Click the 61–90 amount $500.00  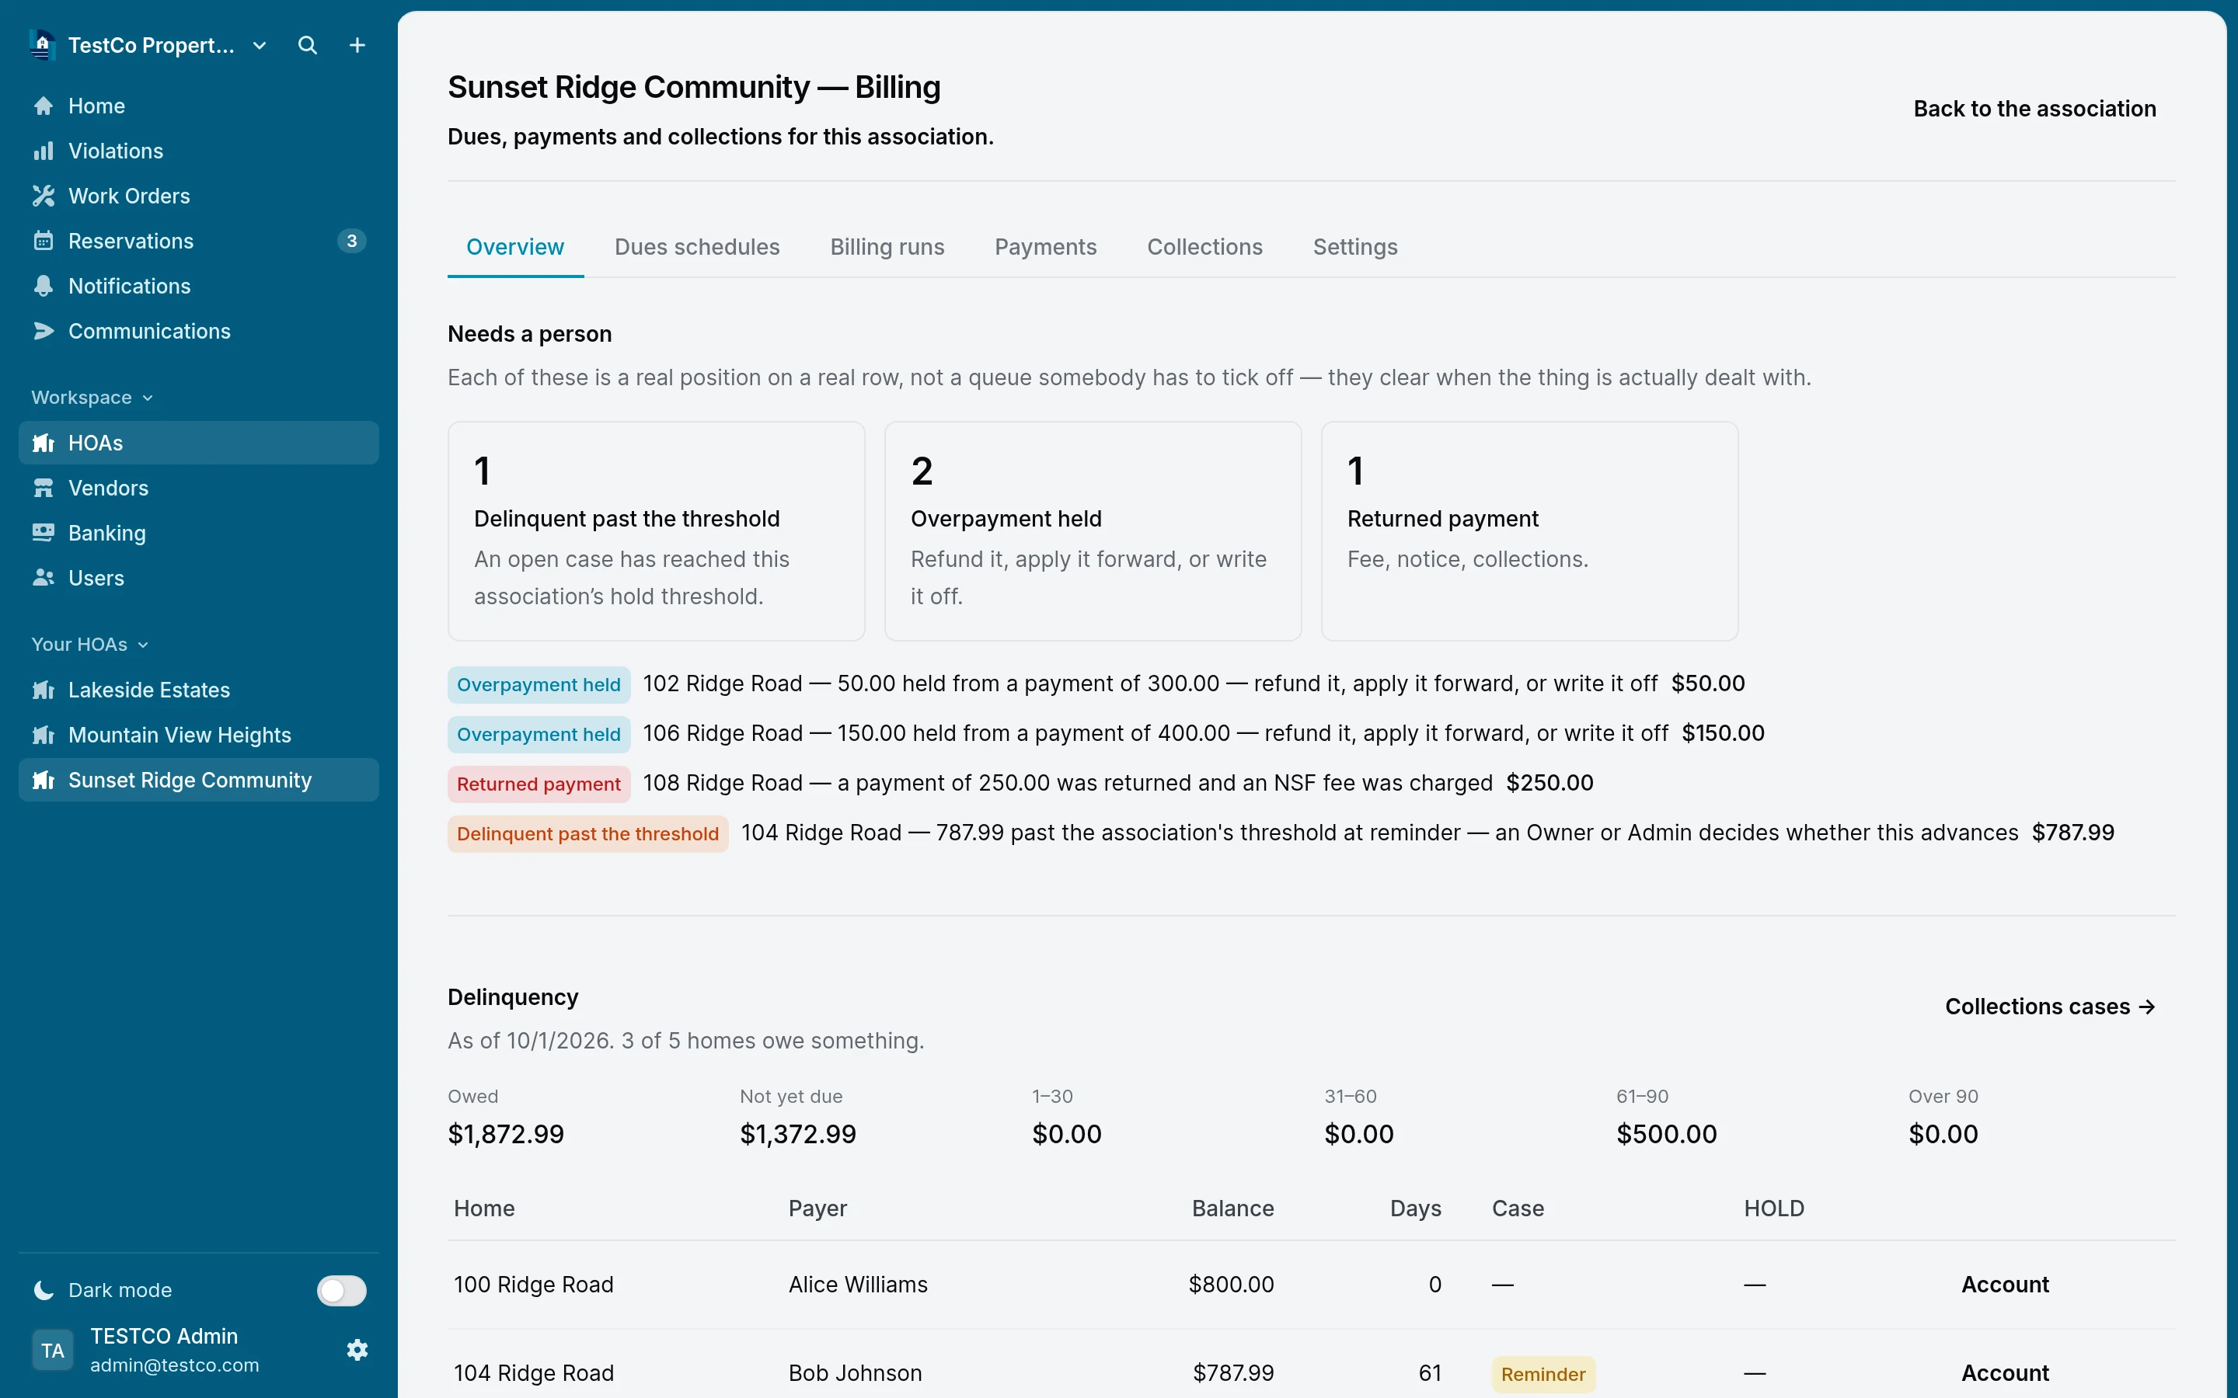(1667, 1135)
